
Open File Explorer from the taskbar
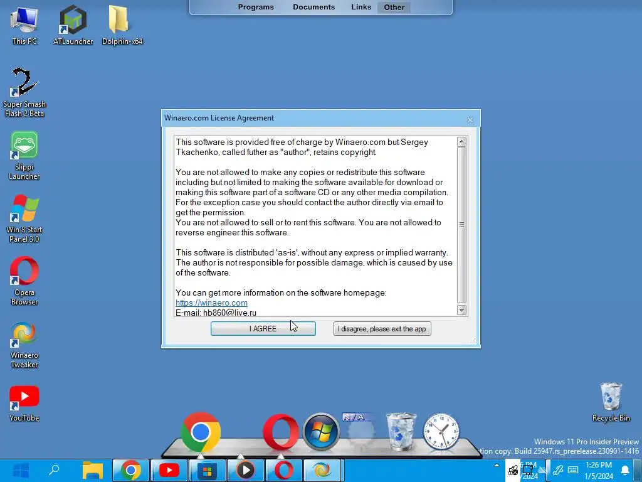[93, 471]
